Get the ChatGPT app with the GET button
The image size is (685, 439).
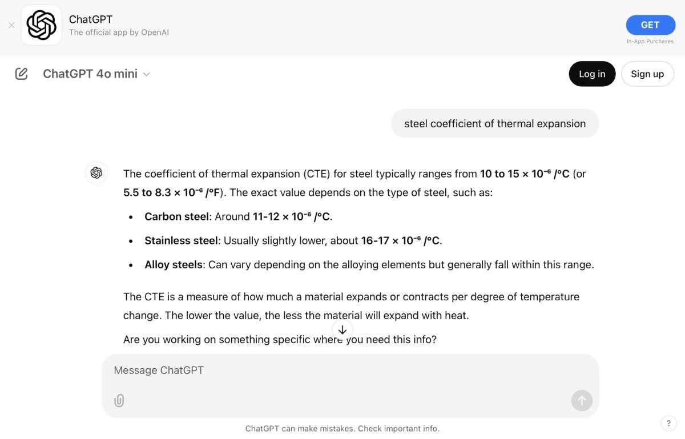650,25
